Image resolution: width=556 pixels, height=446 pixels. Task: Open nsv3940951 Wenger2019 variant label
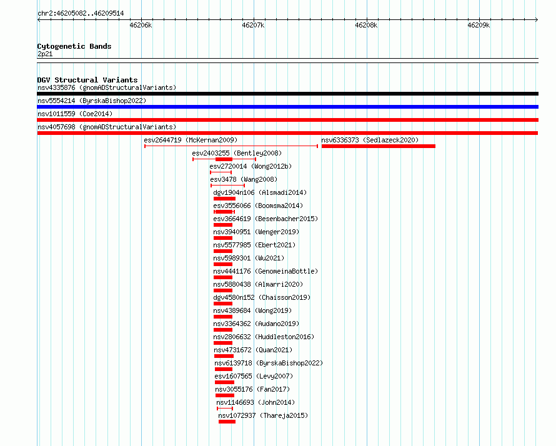[x=256, y=232]
